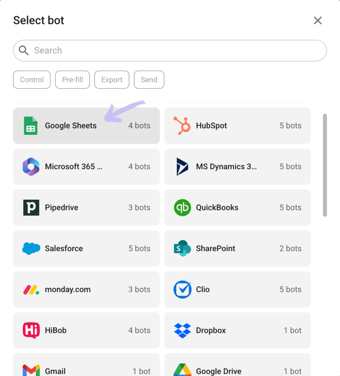Viewport: 340px width, 376px height.
Task: Choose the Pipedrive label
Action: pyautogui.click(x=62, y=207)
